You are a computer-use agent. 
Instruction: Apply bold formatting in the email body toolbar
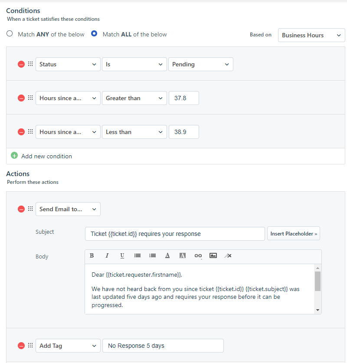pyautogui.click(x=92, y=255)
